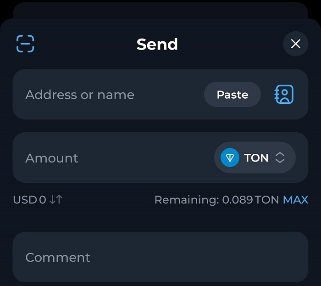
Task: Tap the background sheet above Send panel
Action: click(160, 9)
